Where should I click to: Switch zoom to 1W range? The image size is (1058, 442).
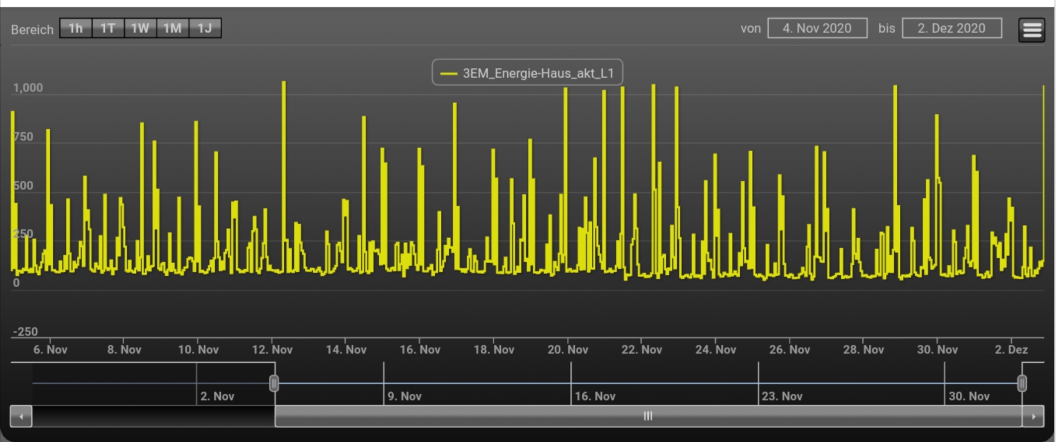pos(140,28)
